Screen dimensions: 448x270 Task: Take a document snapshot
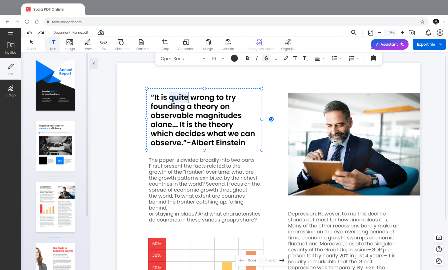coord(412,33)
